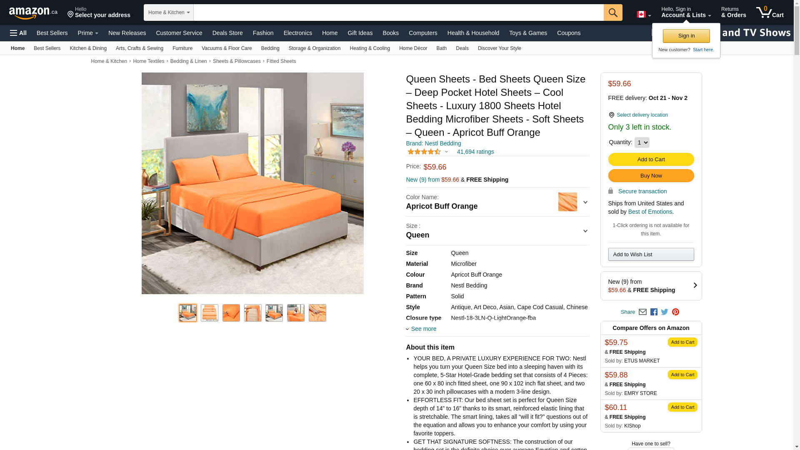The height and width of the screenshot is (450, 800).
Task: Open the All hamburger menu
Action: click(18, 33)
